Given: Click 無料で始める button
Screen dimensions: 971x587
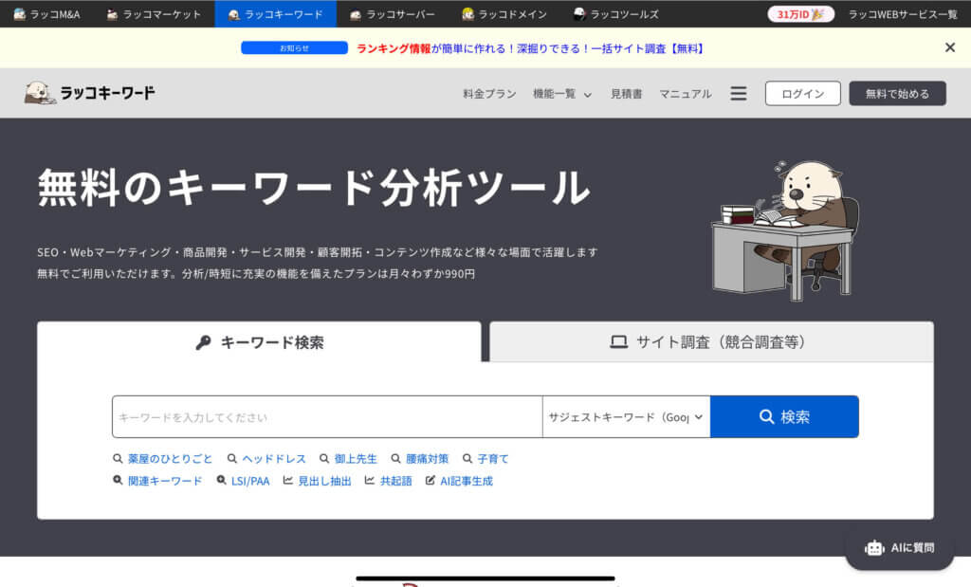Looking at the screenshot, I should (897, 94).
